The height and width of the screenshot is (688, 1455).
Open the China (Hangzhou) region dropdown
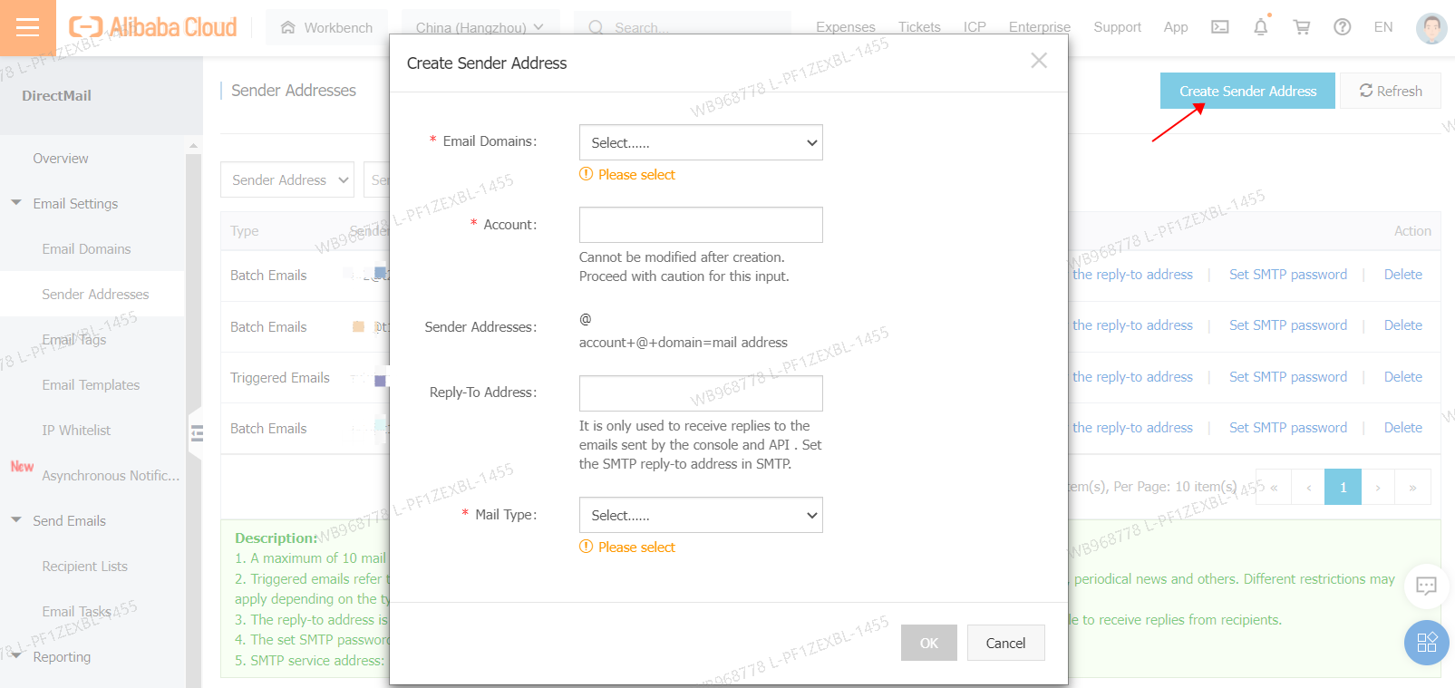480,28
